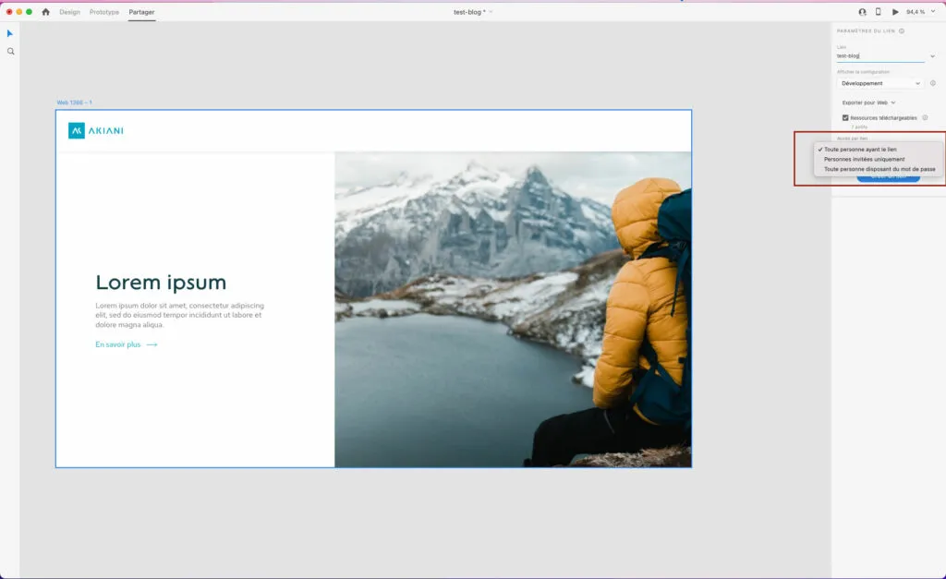Choose Toute personne disposant du mot de passe
This screenshot has width=946, height=579.
tap(879, 169)
